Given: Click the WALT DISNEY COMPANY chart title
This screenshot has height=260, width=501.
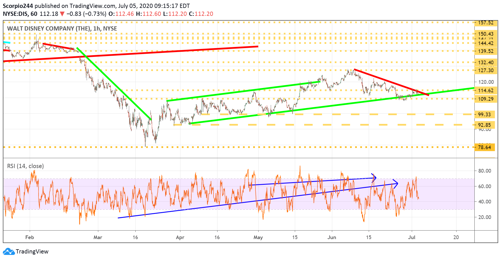Looking at the screenshot, I should point(62,29).
